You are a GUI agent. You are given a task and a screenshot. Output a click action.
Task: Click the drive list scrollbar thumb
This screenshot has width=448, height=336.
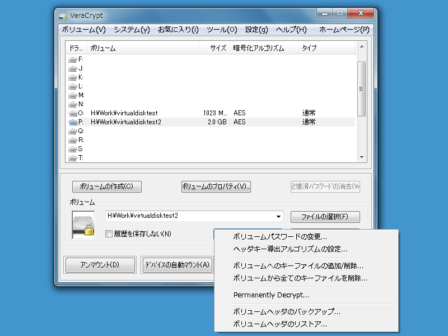pos(361,89)
